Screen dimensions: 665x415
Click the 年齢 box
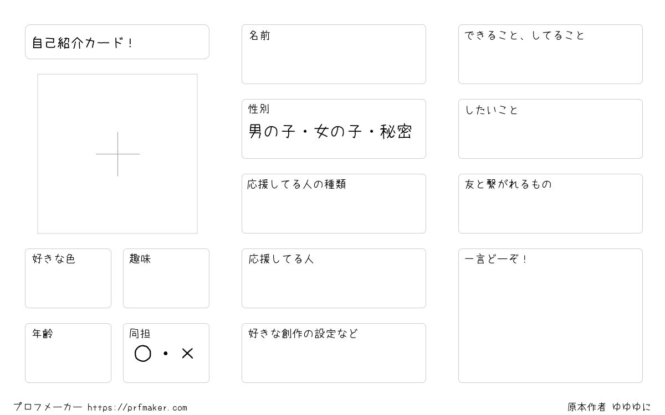(68, 353)
